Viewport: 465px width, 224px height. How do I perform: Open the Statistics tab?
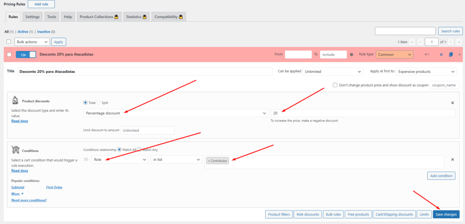pos(136,17)
